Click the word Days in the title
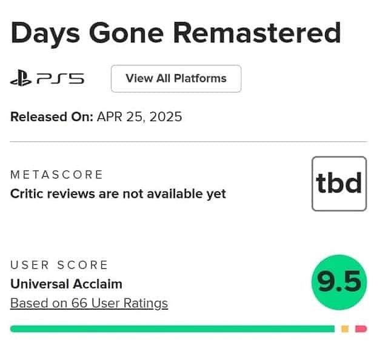The width and height of the screenshot is (388, 345). coord(46,33)
